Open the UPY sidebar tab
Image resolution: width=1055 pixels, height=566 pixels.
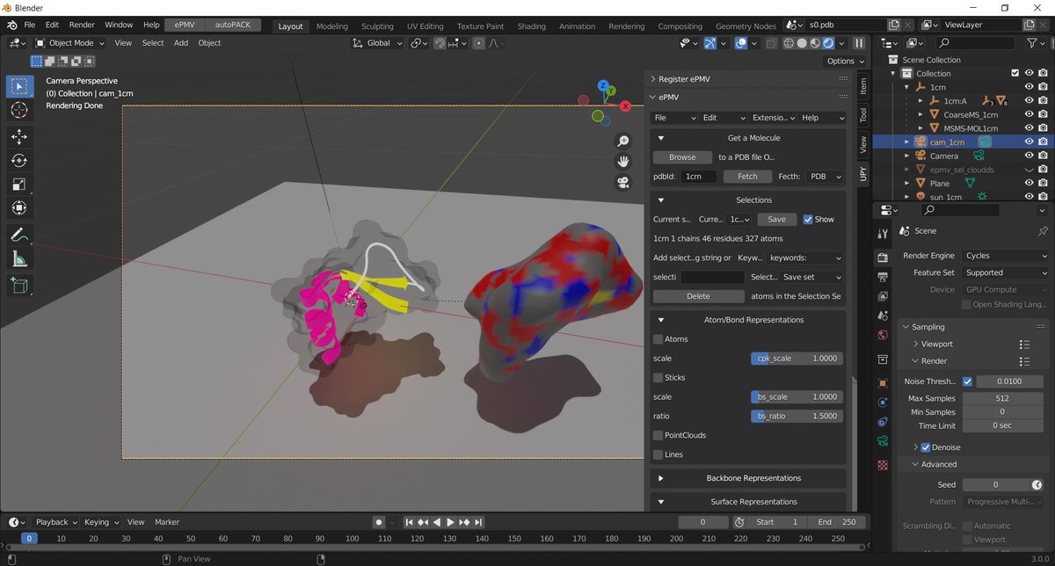(x=863, y=174)
